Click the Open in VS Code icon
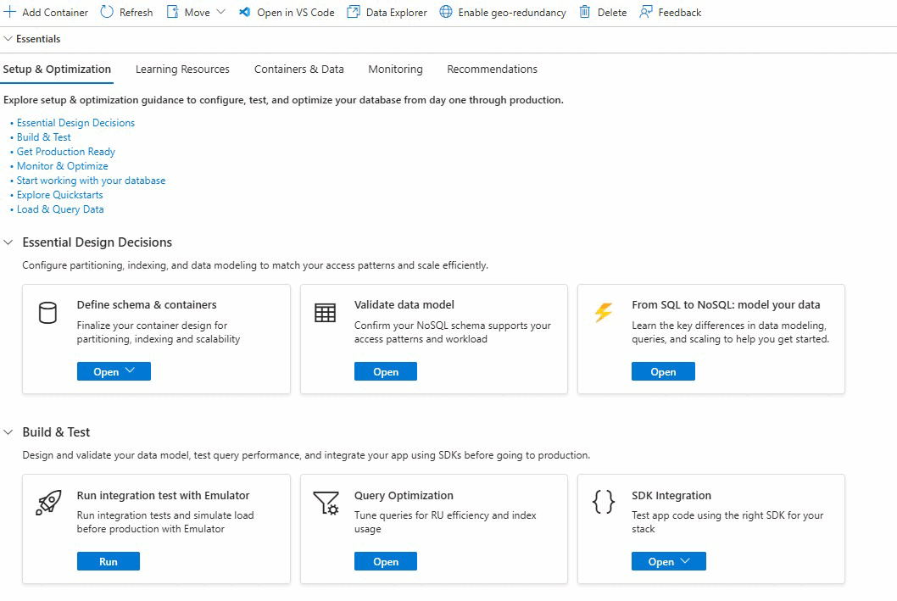This screenshot has width=897, height=601. pos(244,12)
